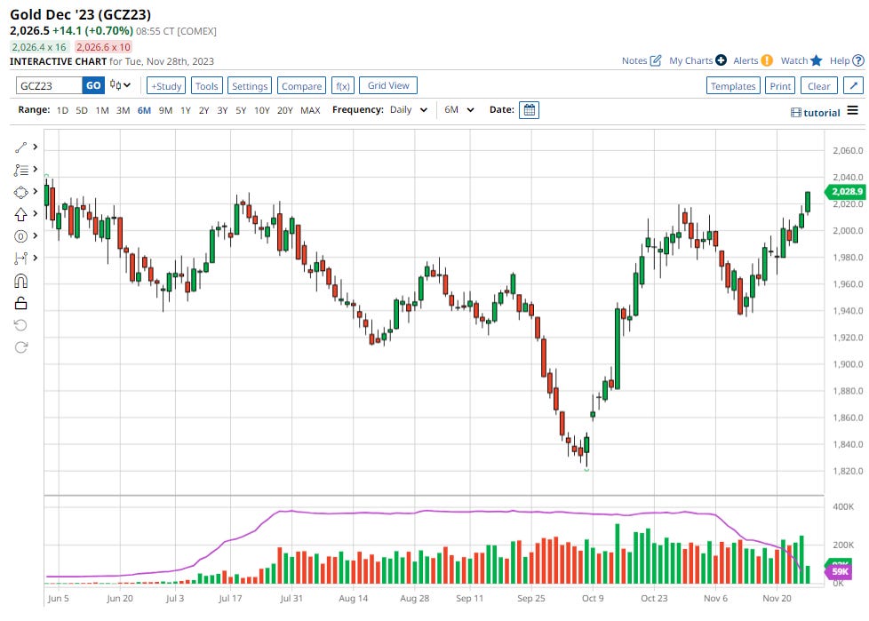Switch range to MAX
869x621 pixels.
pos(310,110)
